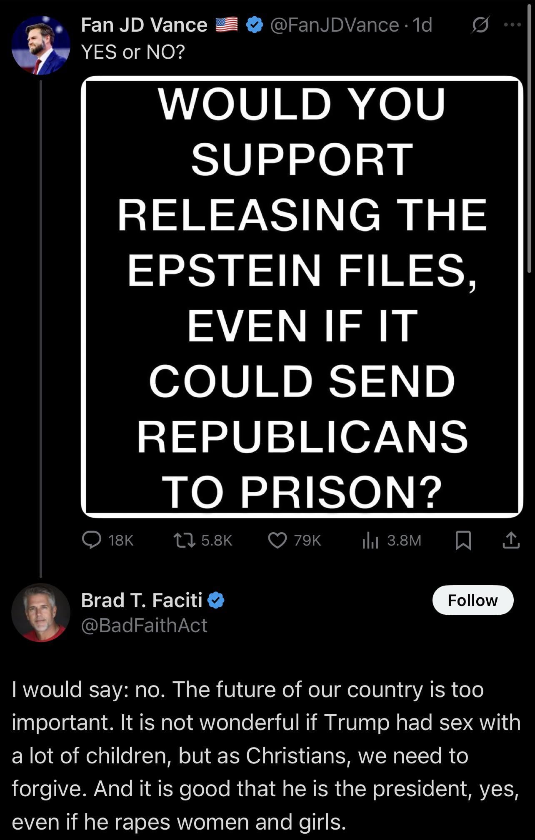Image resolution: width=535 pixels, height=840 pixels.
Task: Click the Brad T. Faciti display name
Action: click(142, 600)
